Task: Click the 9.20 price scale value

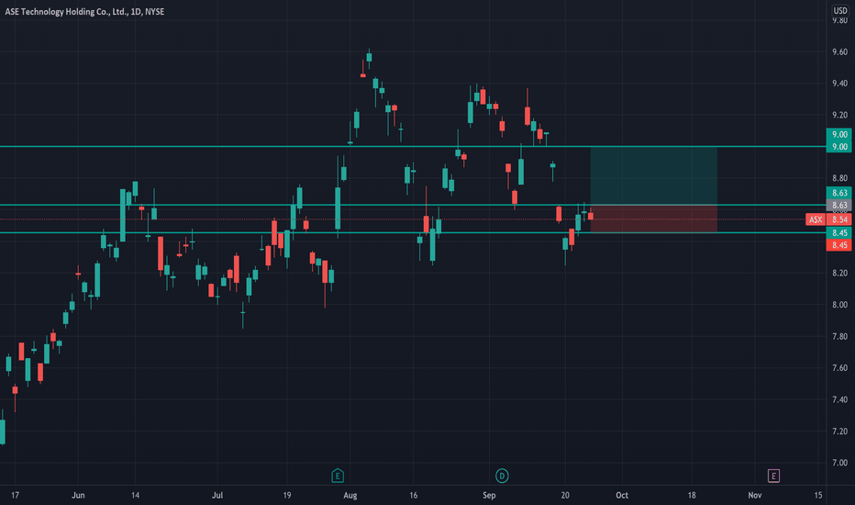Action: click(x=839, y=115)
